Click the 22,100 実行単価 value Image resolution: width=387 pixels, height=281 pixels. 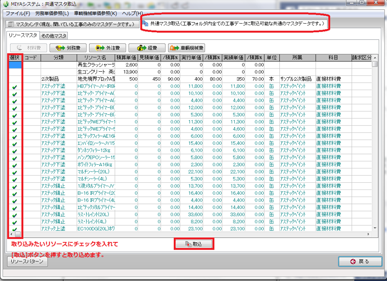pyautogui.click(x=191, y=172)
